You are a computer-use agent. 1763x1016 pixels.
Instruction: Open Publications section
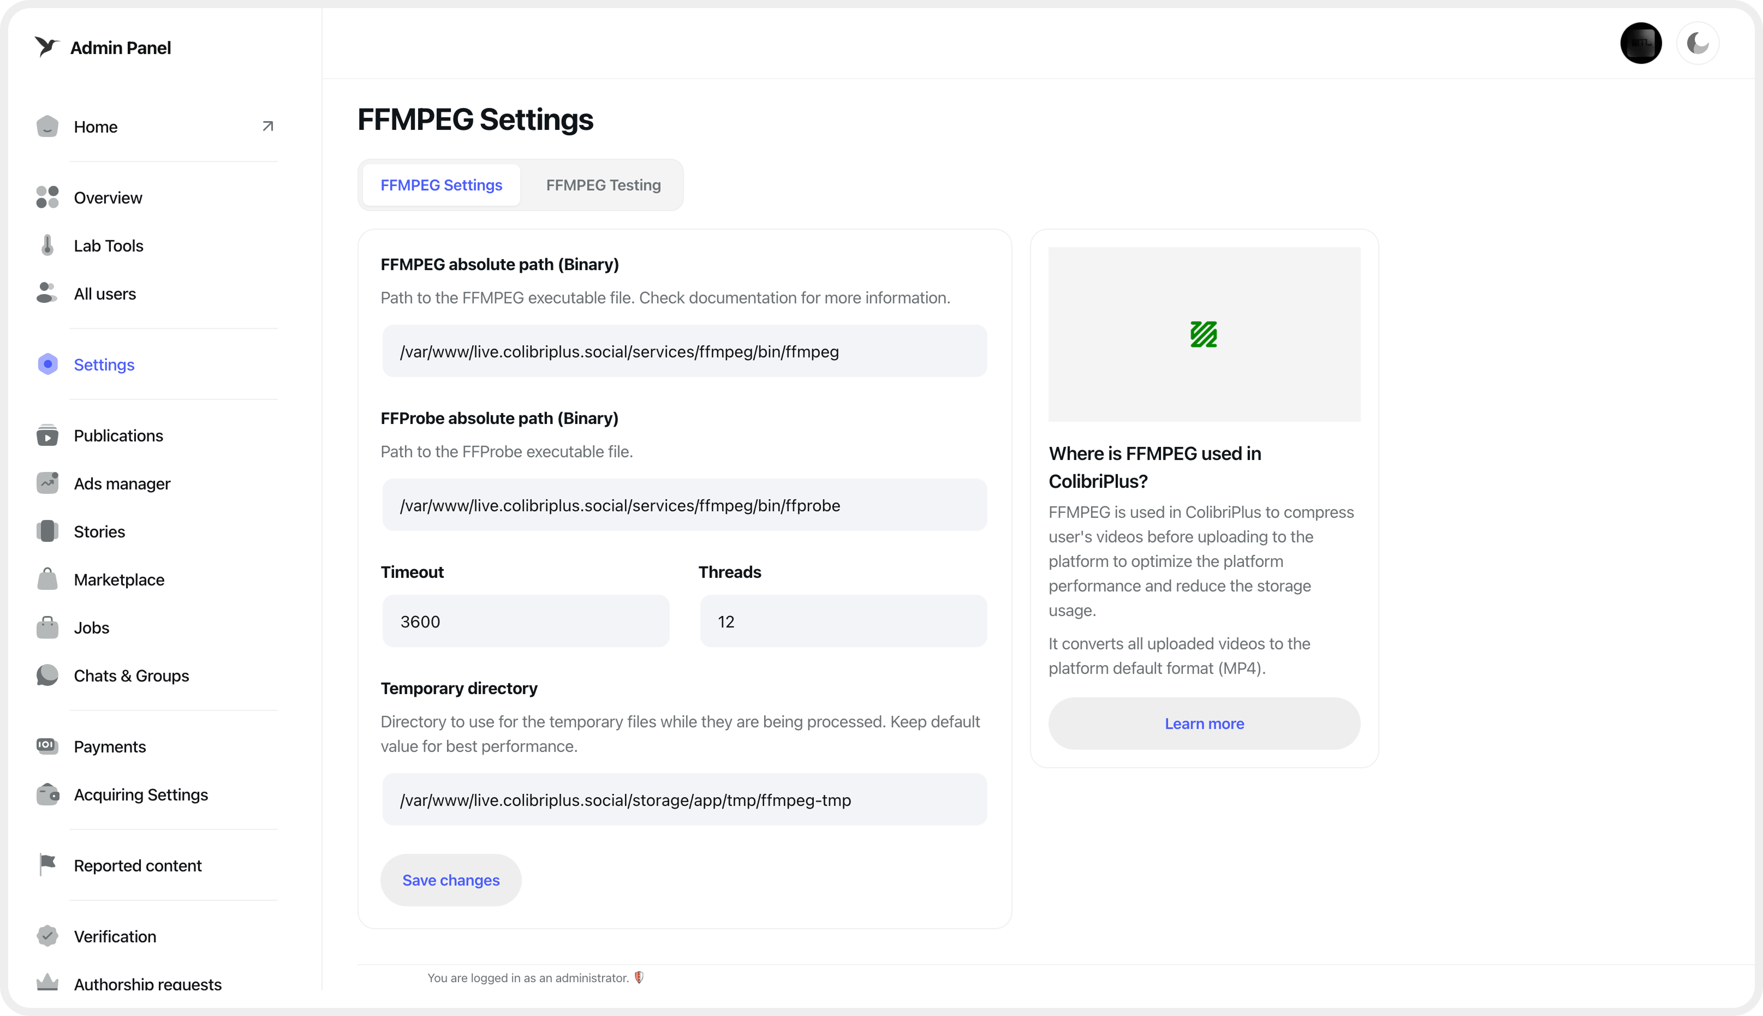[x=118, y=435]
